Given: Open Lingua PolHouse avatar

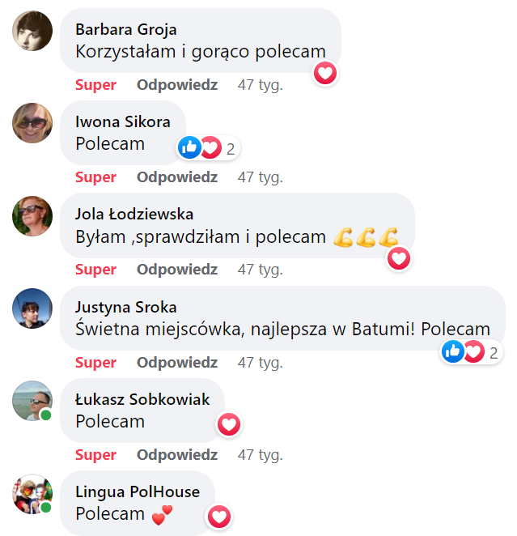Looking at the screenshot, I should pos(32,494).
